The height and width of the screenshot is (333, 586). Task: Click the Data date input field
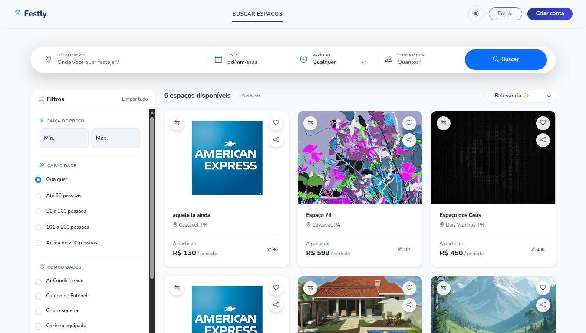point(257,62)
